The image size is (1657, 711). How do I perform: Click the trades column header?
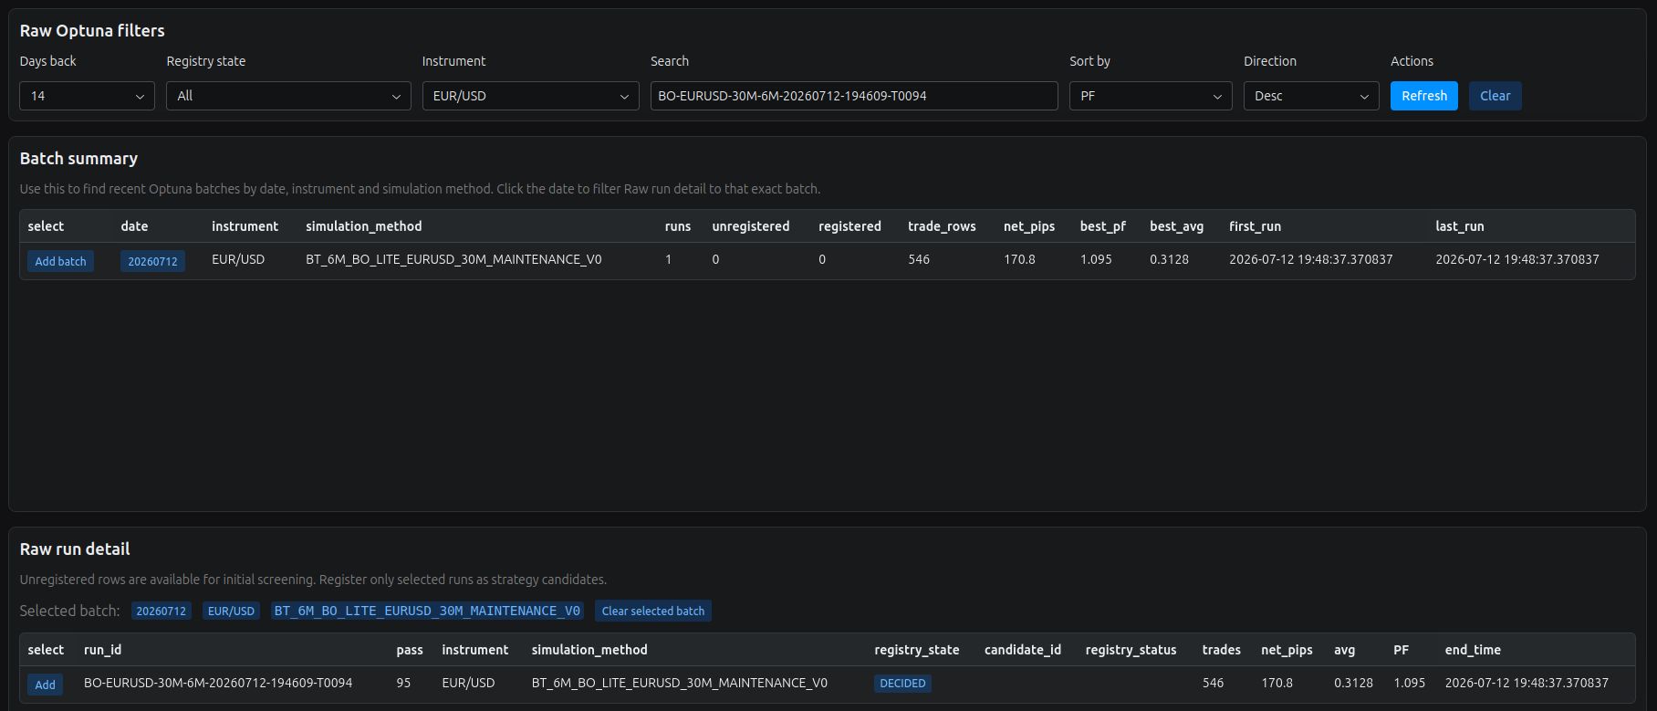pyautogui.click(x=1222, y=650)
